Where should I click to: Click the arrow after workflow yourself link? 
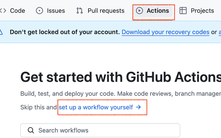coord(138,107)
